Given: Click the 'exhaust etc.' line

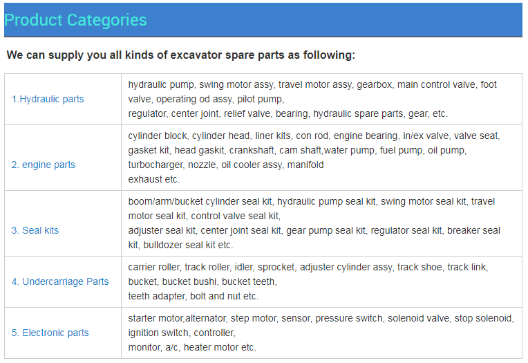Looking at the screenshot, I should pyautogui.click(x=154, y=179).
